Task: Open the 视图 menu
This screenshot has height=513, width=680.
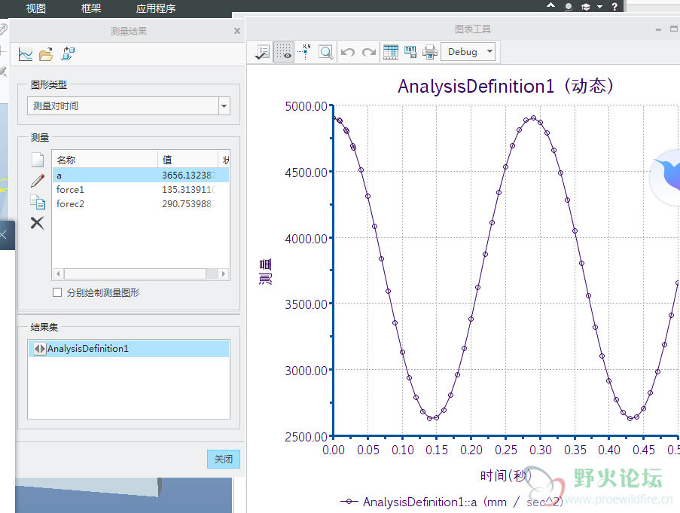Action: [35, 8]
